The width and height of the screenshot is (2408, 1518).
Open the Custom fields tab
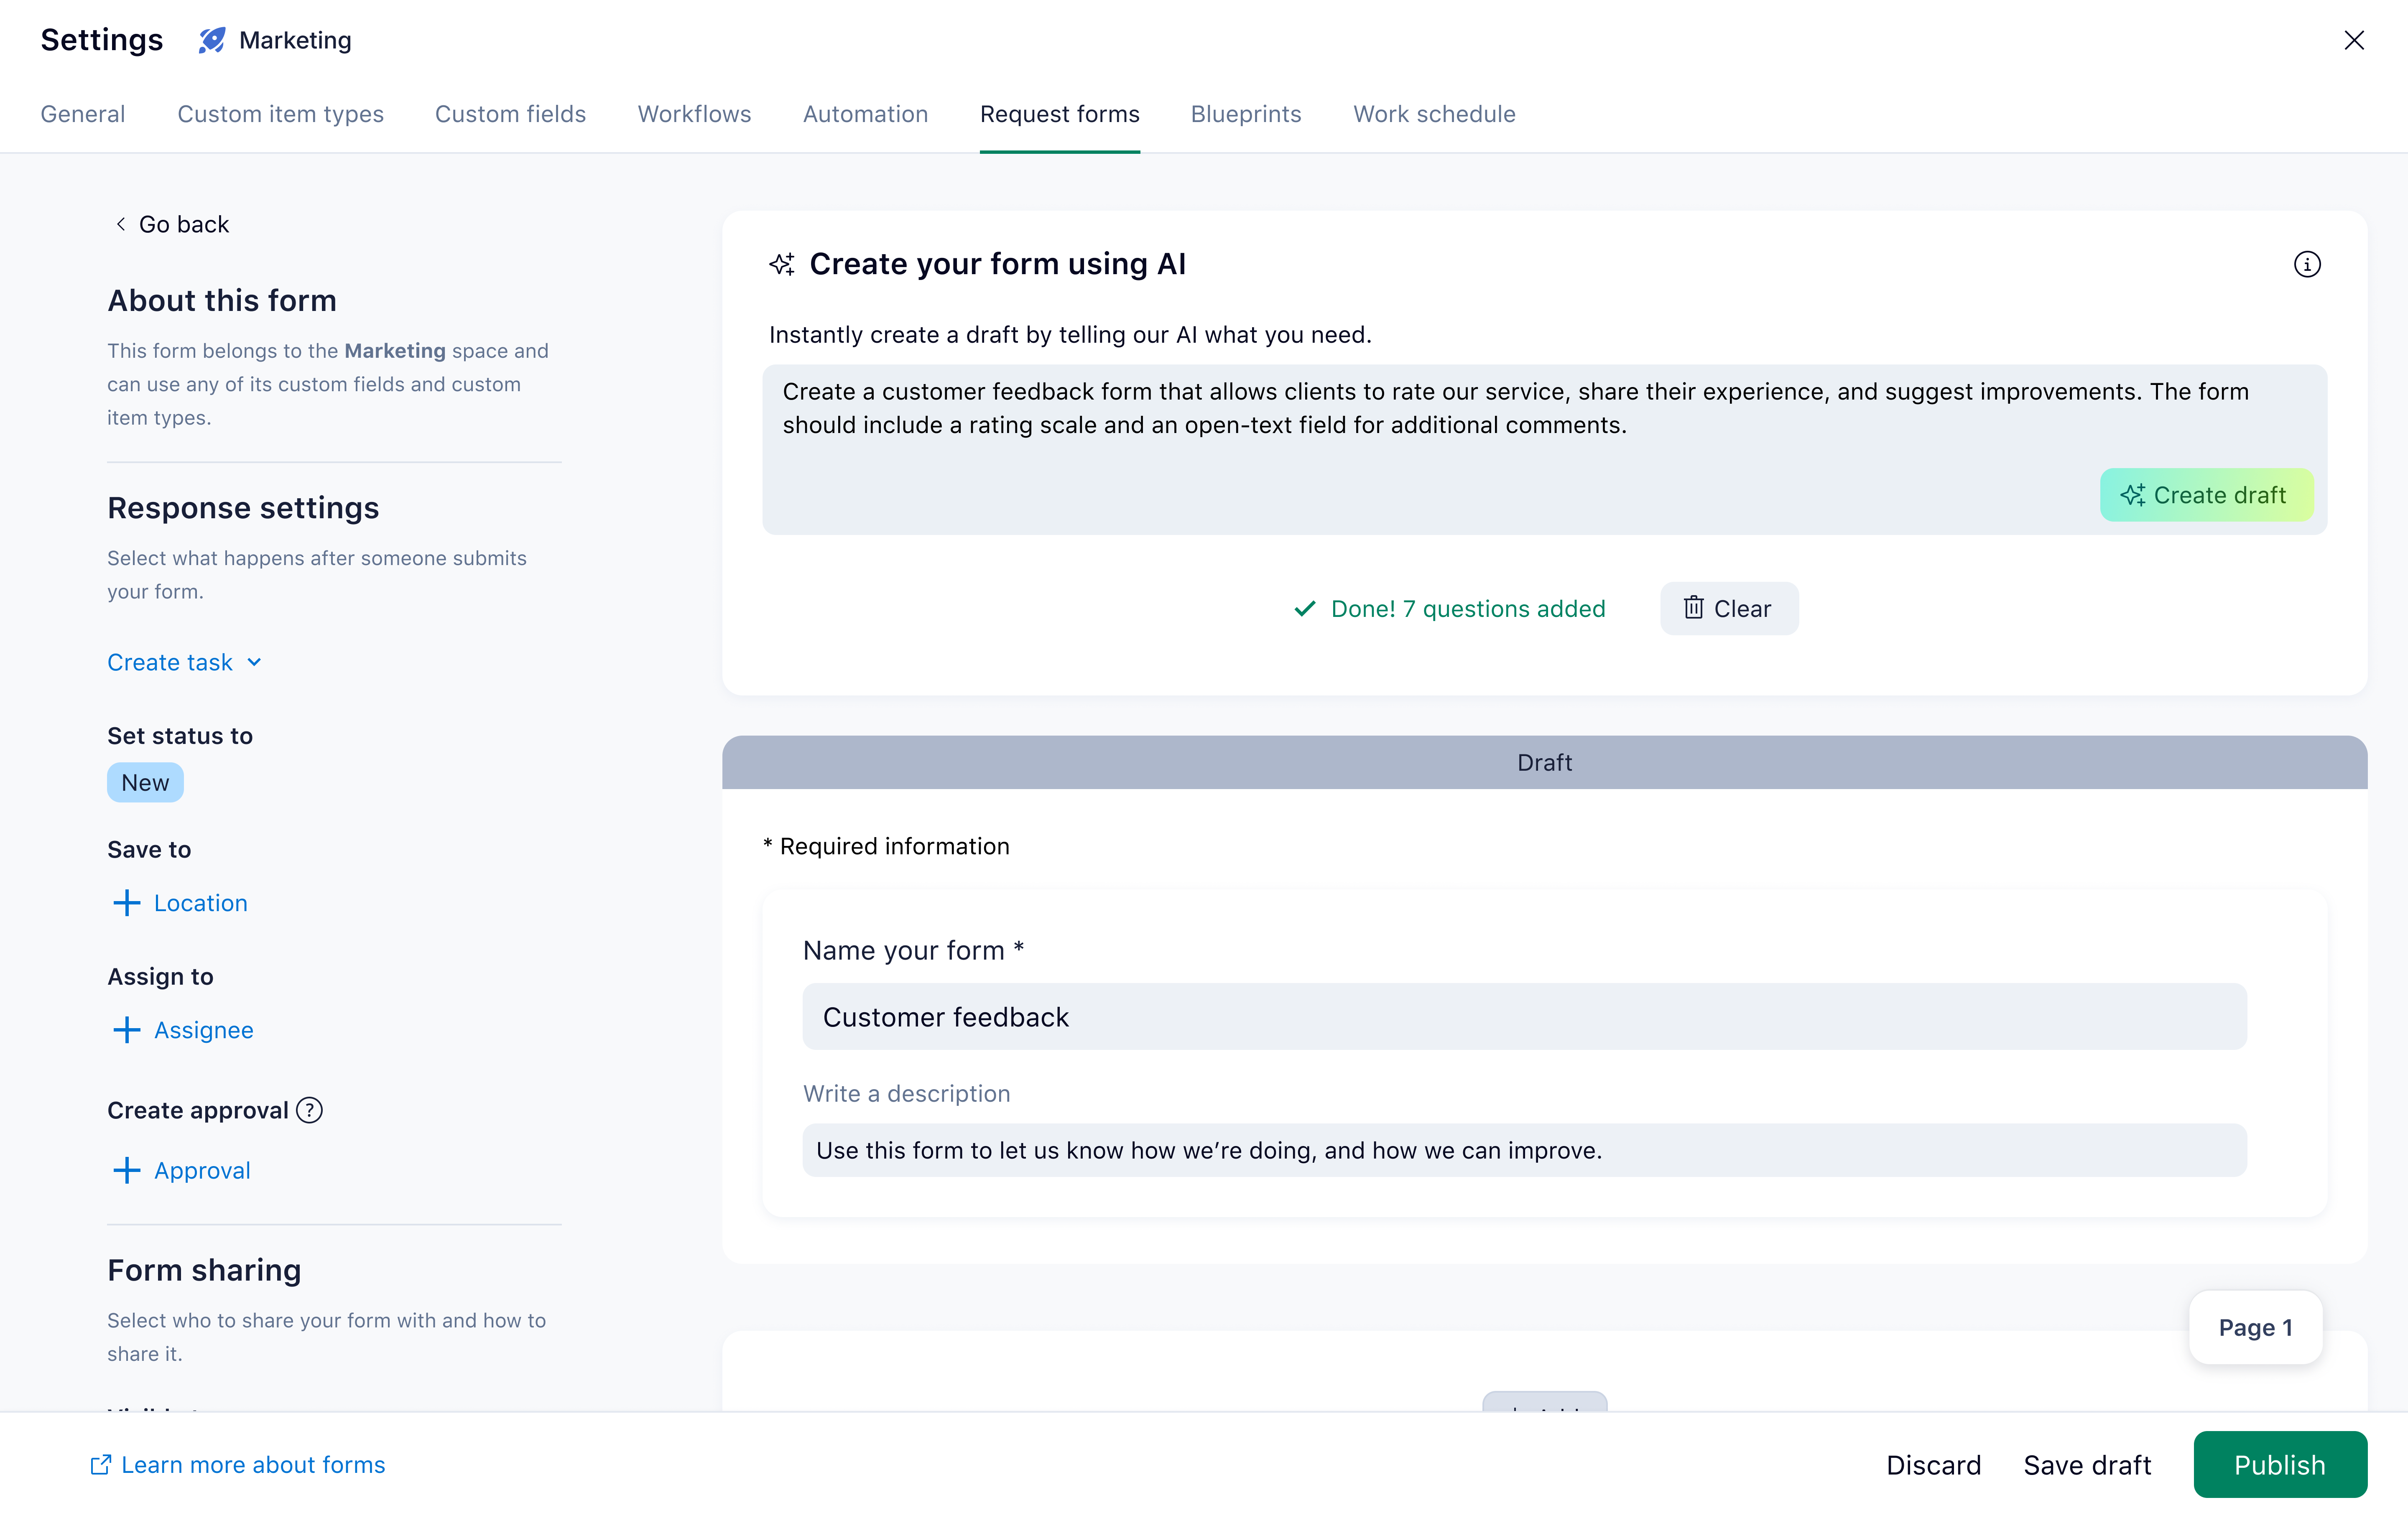(510, 114)
